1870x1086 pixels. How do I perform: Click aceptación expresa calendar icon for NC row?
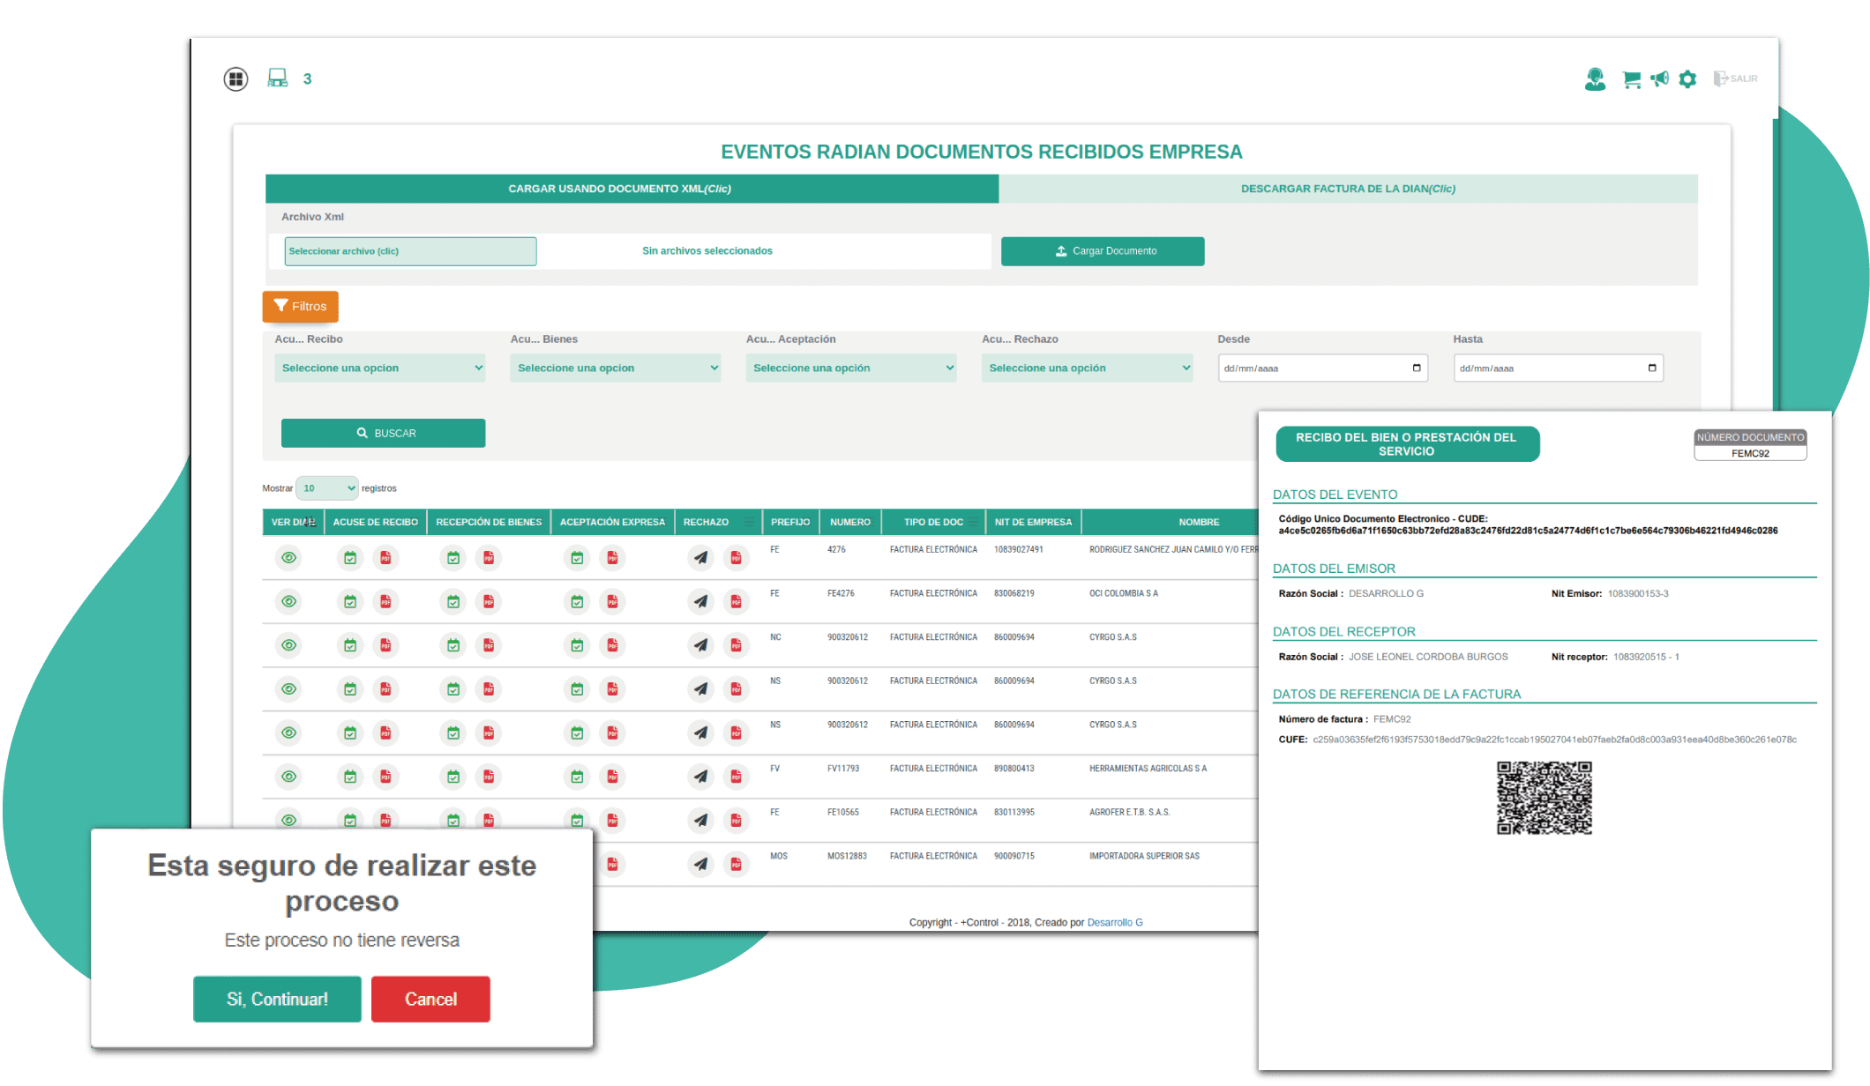[x=577, y=645]
